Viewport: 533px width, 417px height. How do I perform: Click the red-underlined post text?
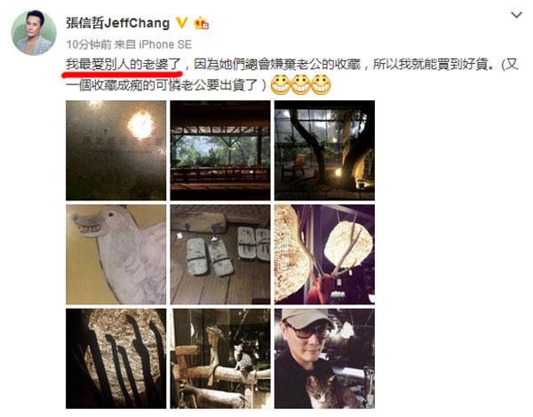123,65
